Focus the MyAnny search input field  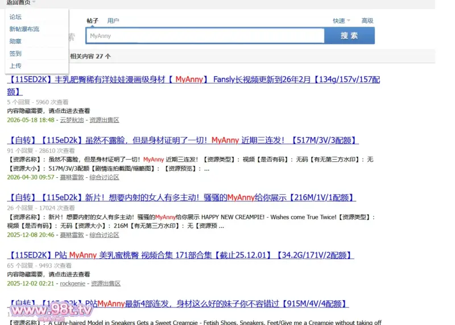click(205, 36)
